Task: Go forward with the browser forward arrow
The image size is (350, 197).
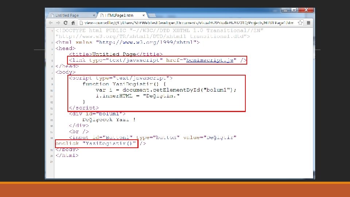Action: point(58,23)
